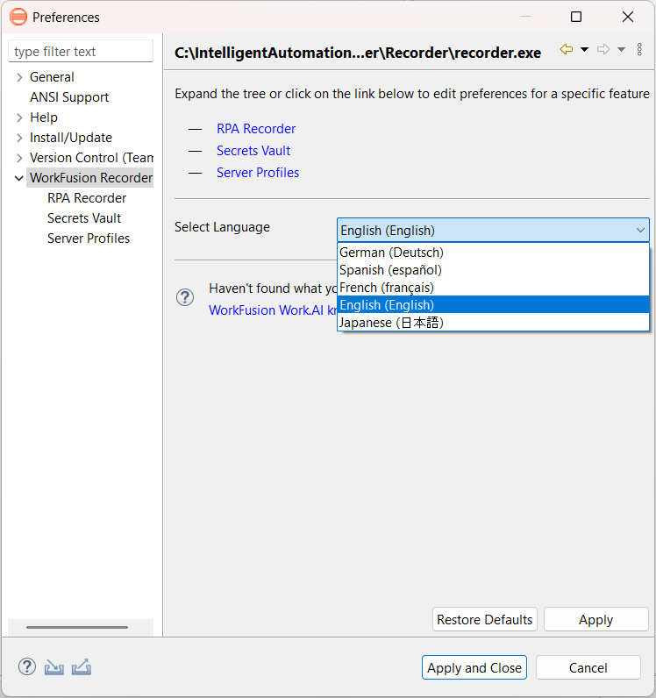Choose Japanese (日本語) from the language list
Viewport: 656px width, 698px height.
click(x=493, y=323)
